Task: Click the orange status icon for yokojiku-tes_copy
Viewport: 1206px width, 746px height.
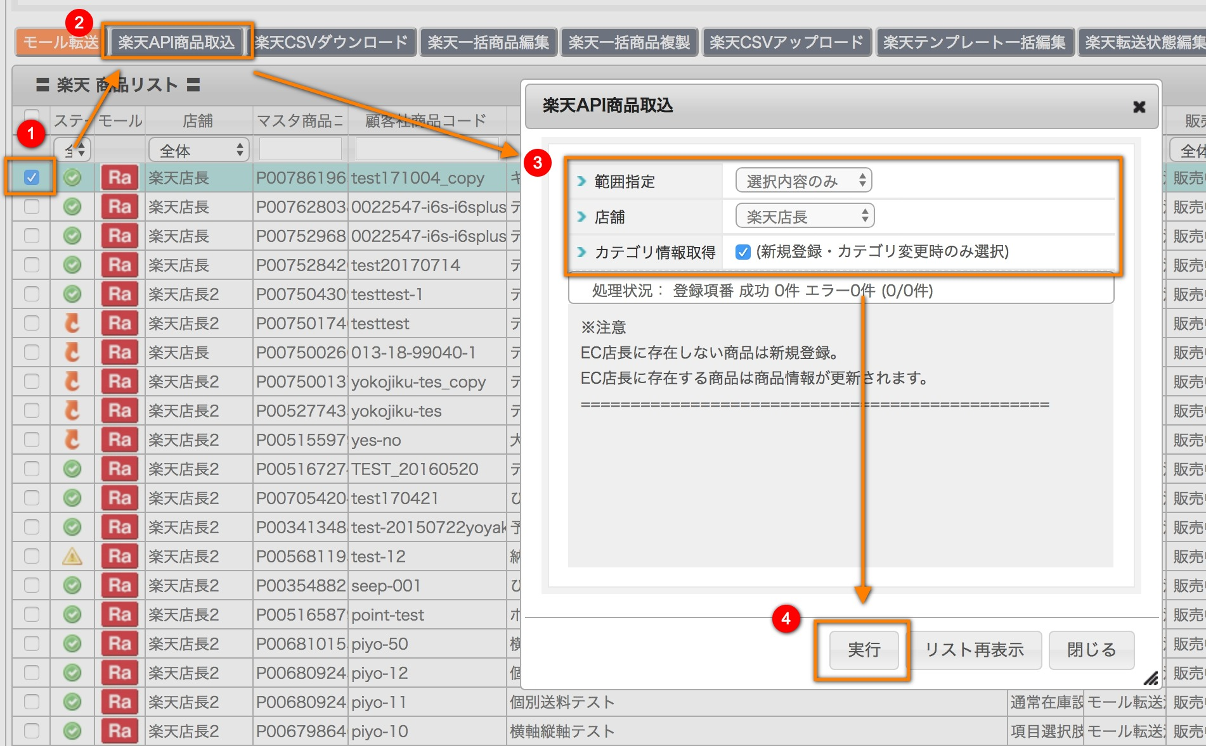Action: click(x=72, y=382)
